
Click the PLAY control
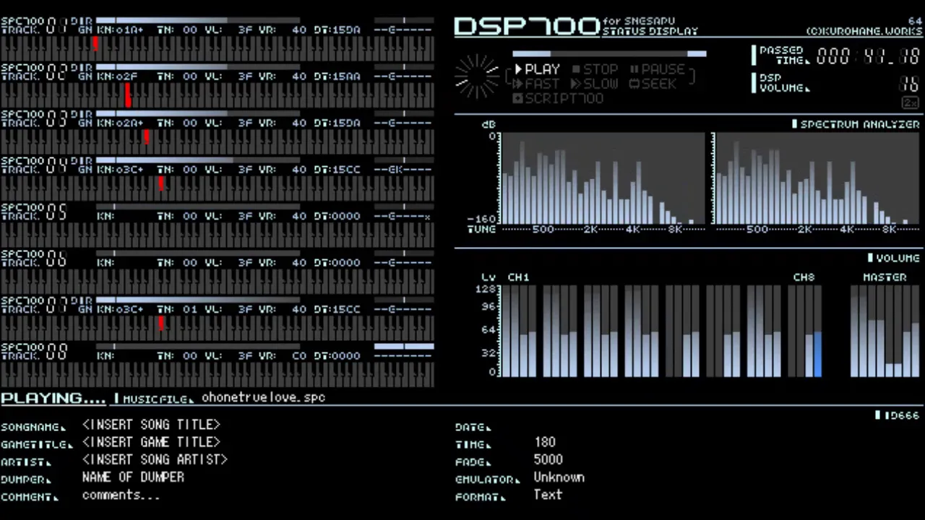537,69
